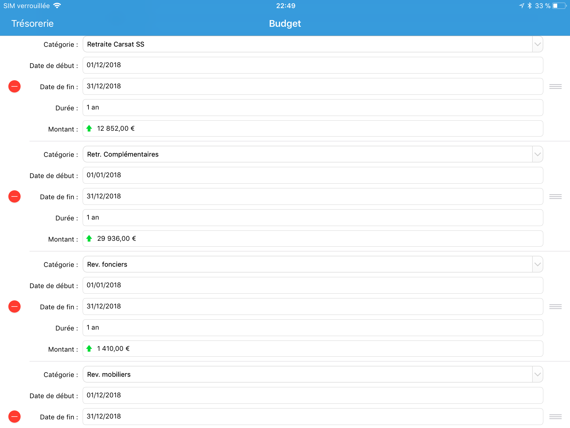Screen dimensions: 570x428
Task: Tap red delete button for Rev. mobiliers
Action: [x=14, y=417]
